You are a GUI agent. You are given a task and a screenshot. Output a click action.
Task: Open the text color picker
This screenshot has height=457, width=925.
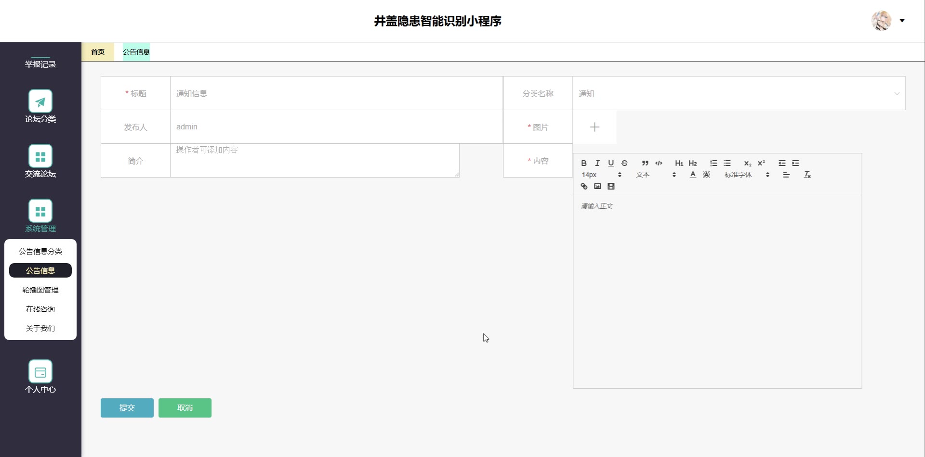693,175
